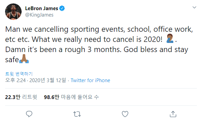
Task: Like the tweet with the heart icon
Action: point(125,114)
